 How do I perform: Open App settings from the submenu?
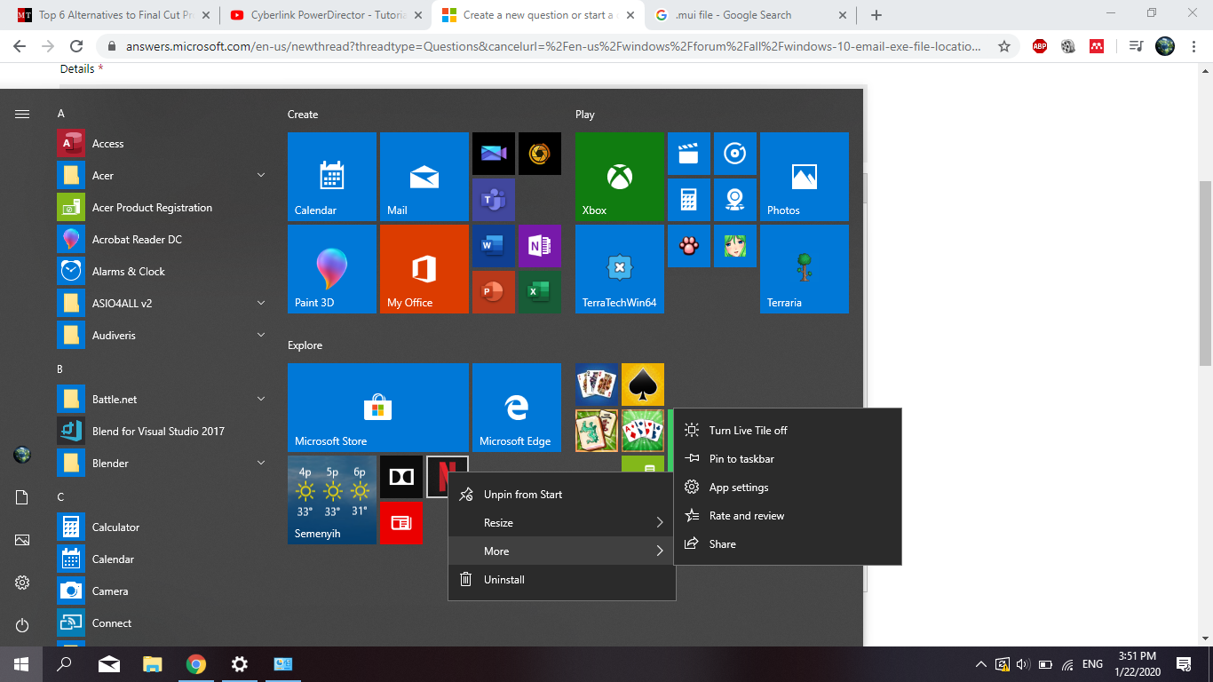(788, 488)
